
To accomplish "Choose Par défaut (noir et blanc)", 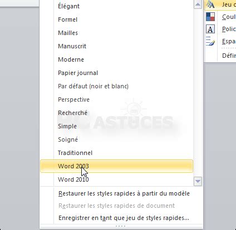I will (116, 86).
